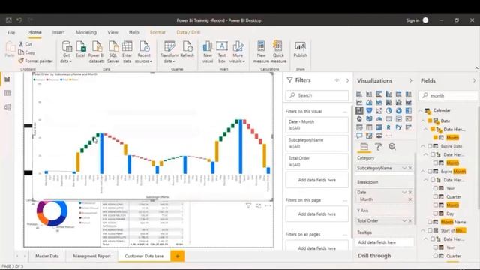Select the ribbon chart visual

point(408,102)
